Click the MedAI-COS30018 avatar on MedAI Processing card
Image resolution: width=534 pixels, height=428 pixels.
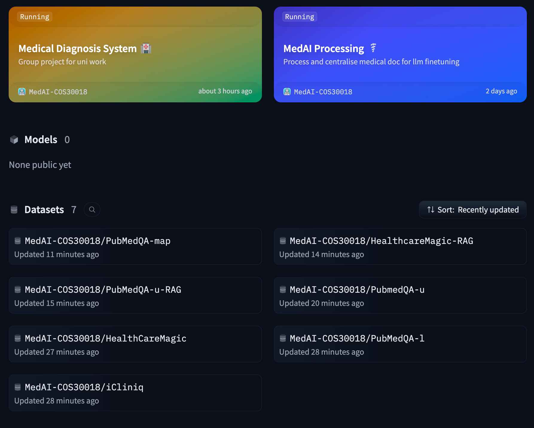coord(287,92)
